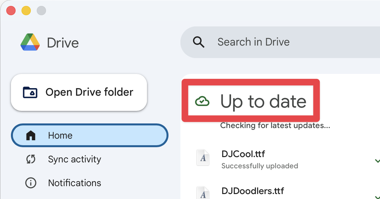Click the Sync activity arrows icon
This screenshot has height=199, width=380.
[31, 159]
